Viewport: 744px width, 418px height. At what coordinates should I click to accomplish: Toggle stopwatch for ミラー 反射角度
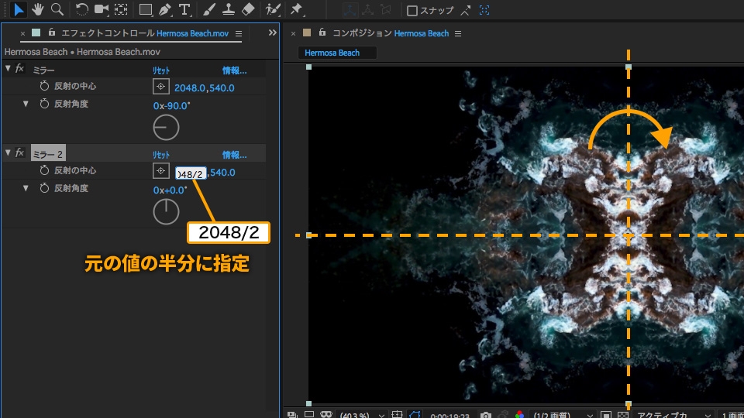[x=44, y=103]
